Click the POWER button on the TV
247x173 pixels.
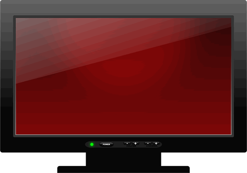[x=107, y=144]
